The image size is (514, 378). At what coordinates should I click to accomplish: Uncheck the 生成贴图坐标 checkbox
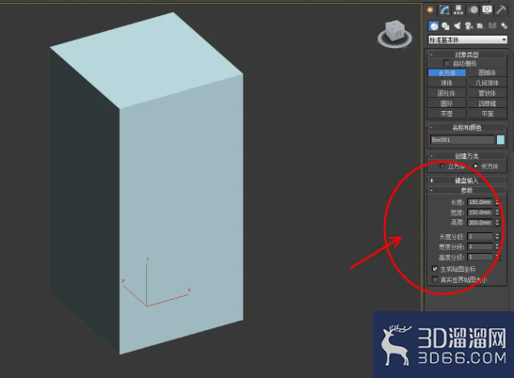tap(435, 269)
